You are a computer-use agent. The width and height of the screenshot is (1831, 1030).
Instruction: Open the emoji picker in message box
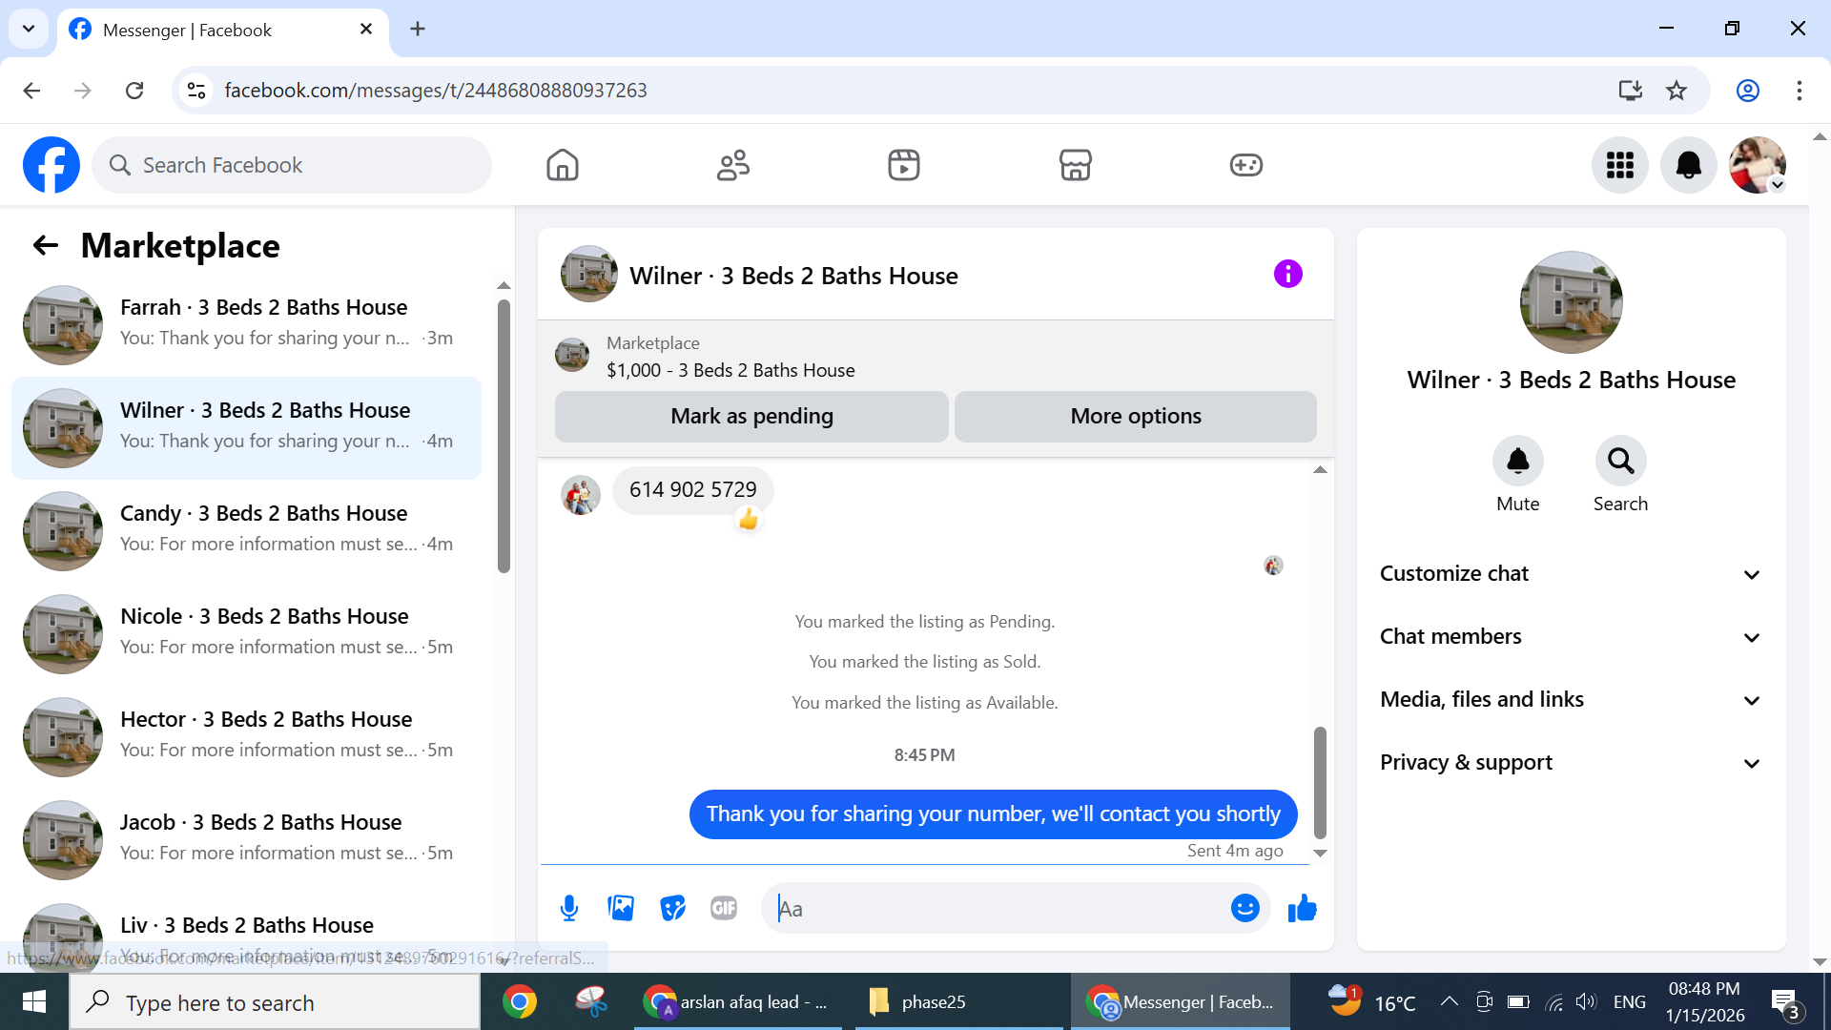click(x=1245, y=908)
